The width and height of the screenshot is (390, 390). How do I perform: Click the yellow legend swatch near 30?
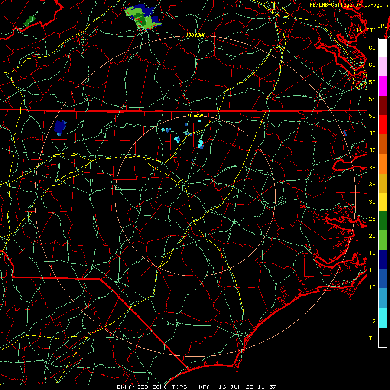coord(383,201)
